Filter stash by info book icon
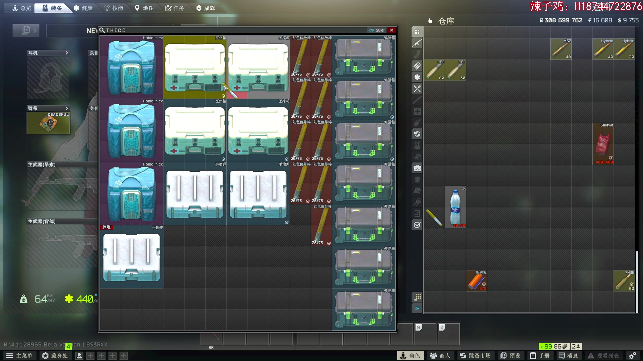 point(417,191)
